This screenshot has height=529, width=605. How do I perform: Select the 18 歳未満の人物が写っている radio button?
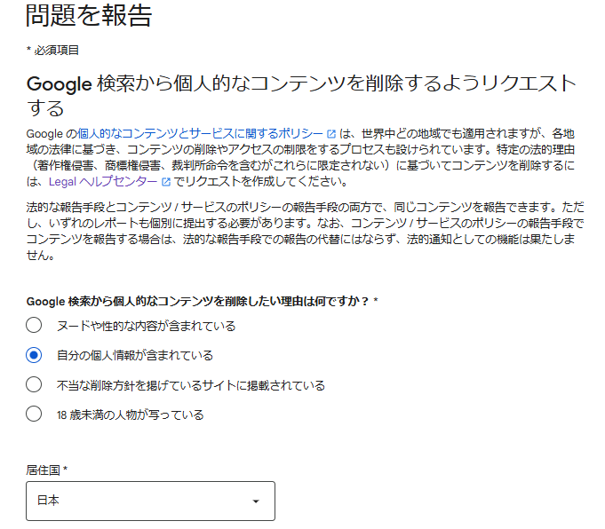click(34, 414)
